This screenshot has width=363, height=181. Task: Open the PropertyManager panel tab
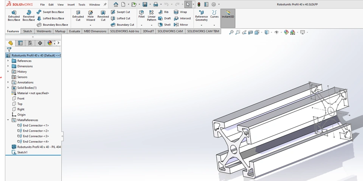point(20,43)
